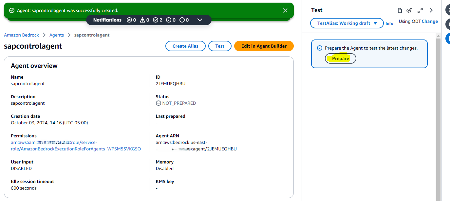Collapse the Test panel with right chevron
Viewport: 450px width, 201px height.
[431, 10]
